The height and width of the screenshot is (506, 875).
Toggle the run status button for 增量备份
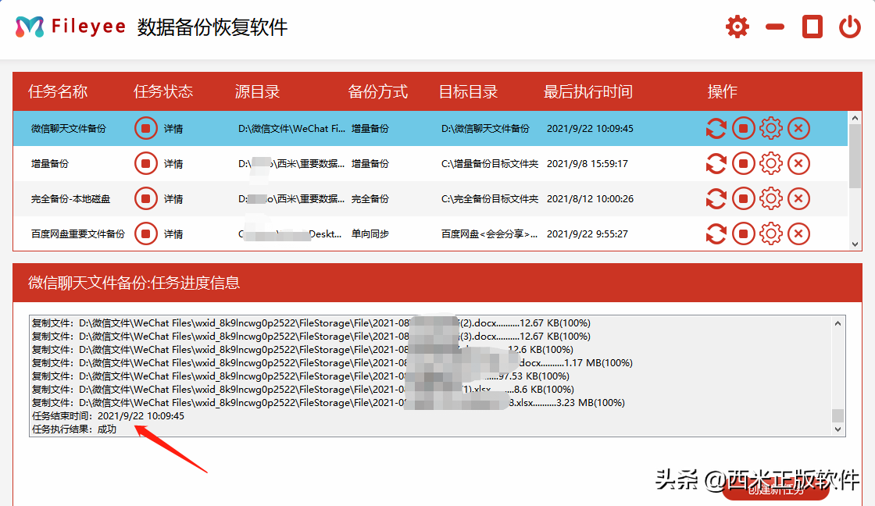tap(146, 163)
